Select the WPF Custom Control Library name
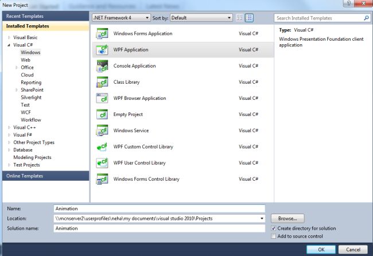373x256 pixels. coord(143,147)
